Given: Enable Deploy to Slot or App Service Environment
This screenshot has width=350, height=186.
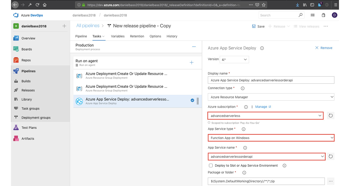Looking at the screenshot, I should pyautogui.click(x=211, y=166).
